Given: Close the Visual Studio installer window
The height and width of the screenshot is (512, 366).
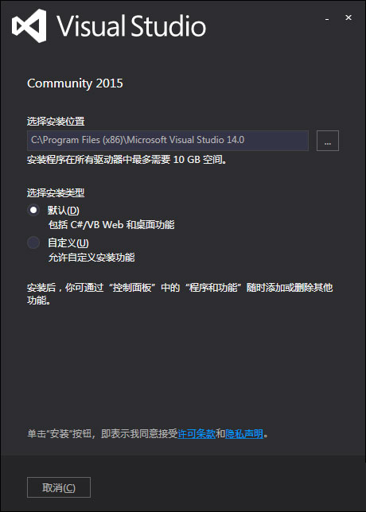Looking at the screenshot, I should point(348,18).
